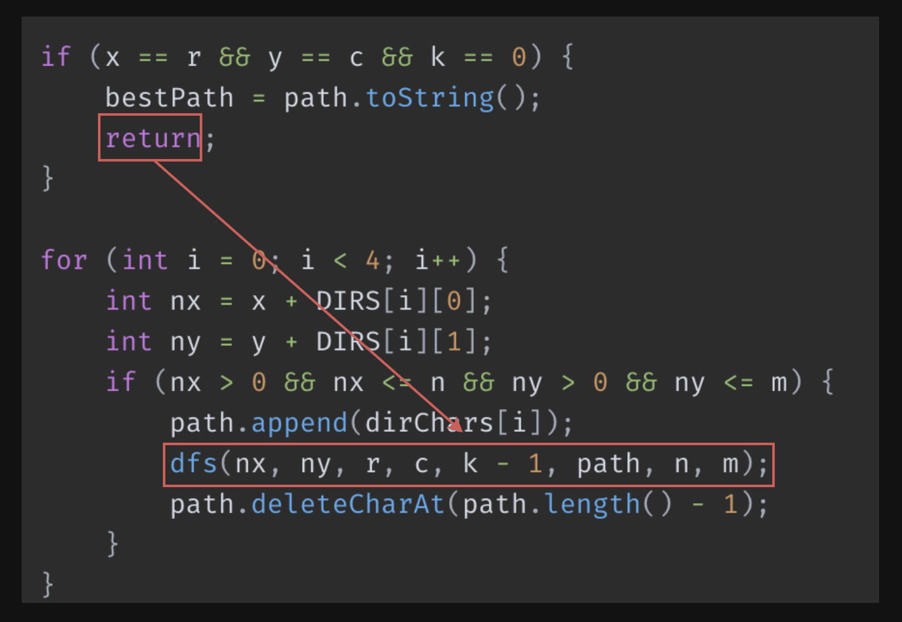Image resolution: width=902 pixels, height=622 pixels.
Task: Click the 'append' method name
Action: click(299, 423)
